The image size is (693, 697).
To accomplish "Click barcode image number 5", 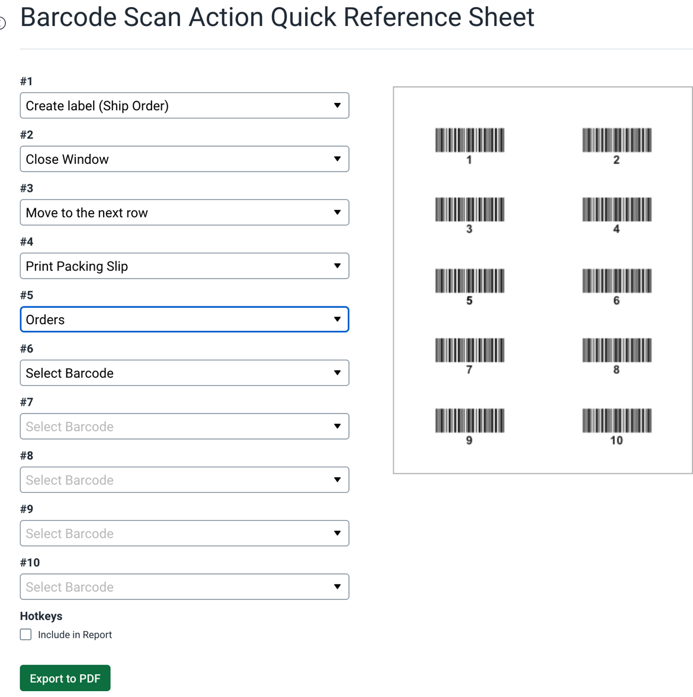I will [470, 280].
